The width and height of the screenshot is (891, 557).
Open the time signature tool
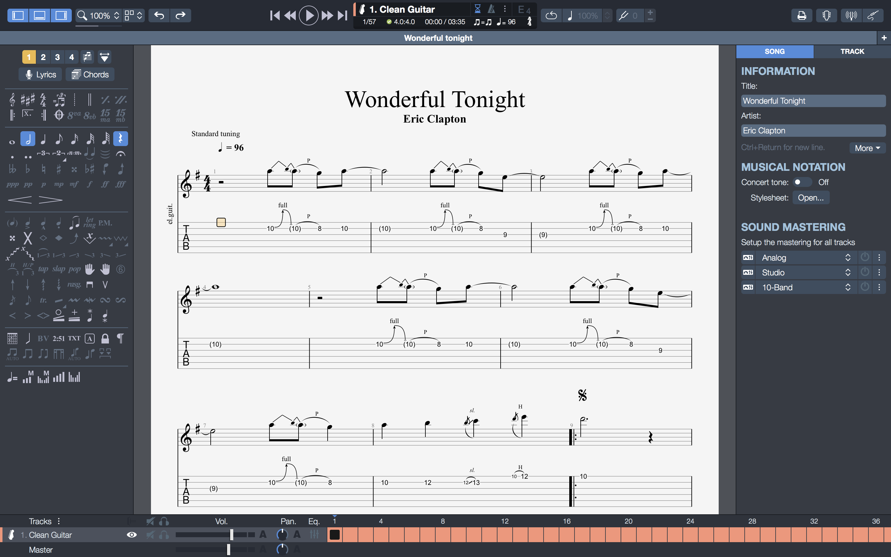tap(43, 99)
